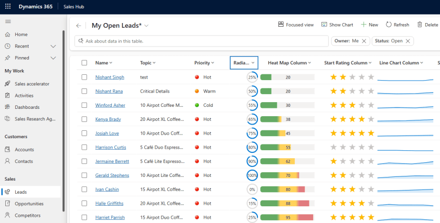Open Opportunities under Sales
Viewport: 440px width, 223px height.
pyautogui.click(x=29, y=204)
